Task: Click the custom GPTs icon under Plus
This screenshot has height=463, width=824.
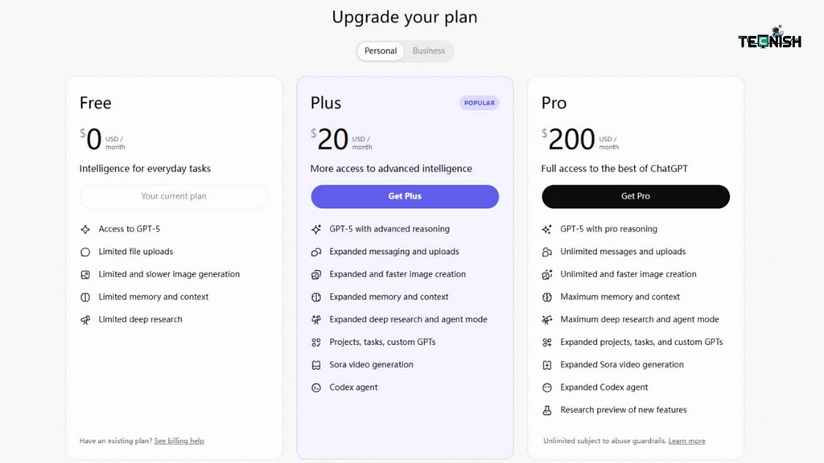Action: 316,342
